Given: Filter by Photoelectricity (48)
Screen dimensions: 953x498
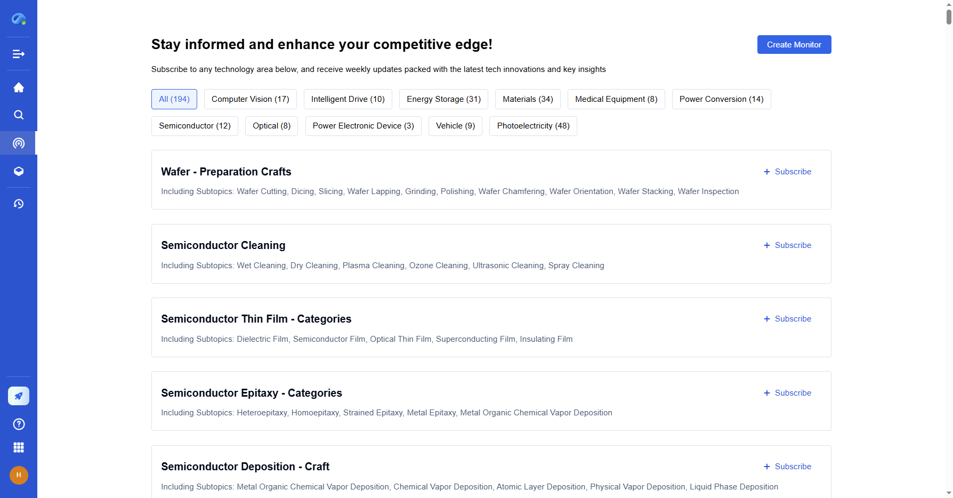Looking at the screenshot, I should tap(533, 126).
